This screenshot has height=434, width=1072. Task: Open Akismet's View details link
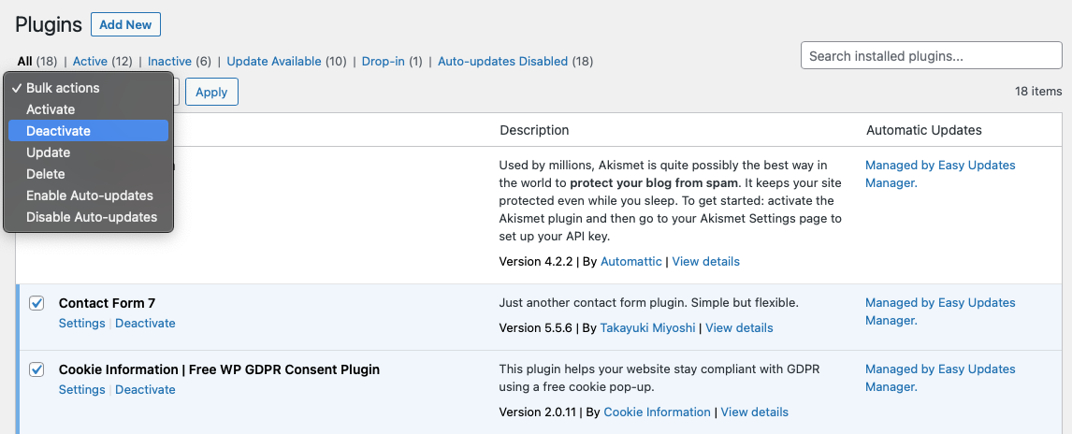tap(705, 262)
